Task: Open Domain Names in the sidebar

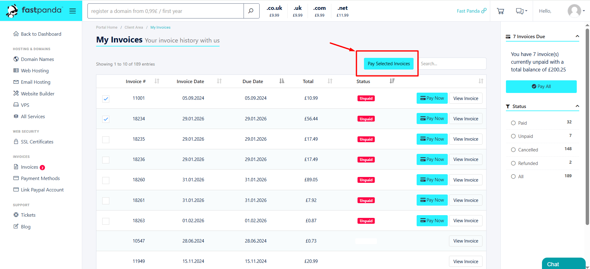Action: point(37,59)
